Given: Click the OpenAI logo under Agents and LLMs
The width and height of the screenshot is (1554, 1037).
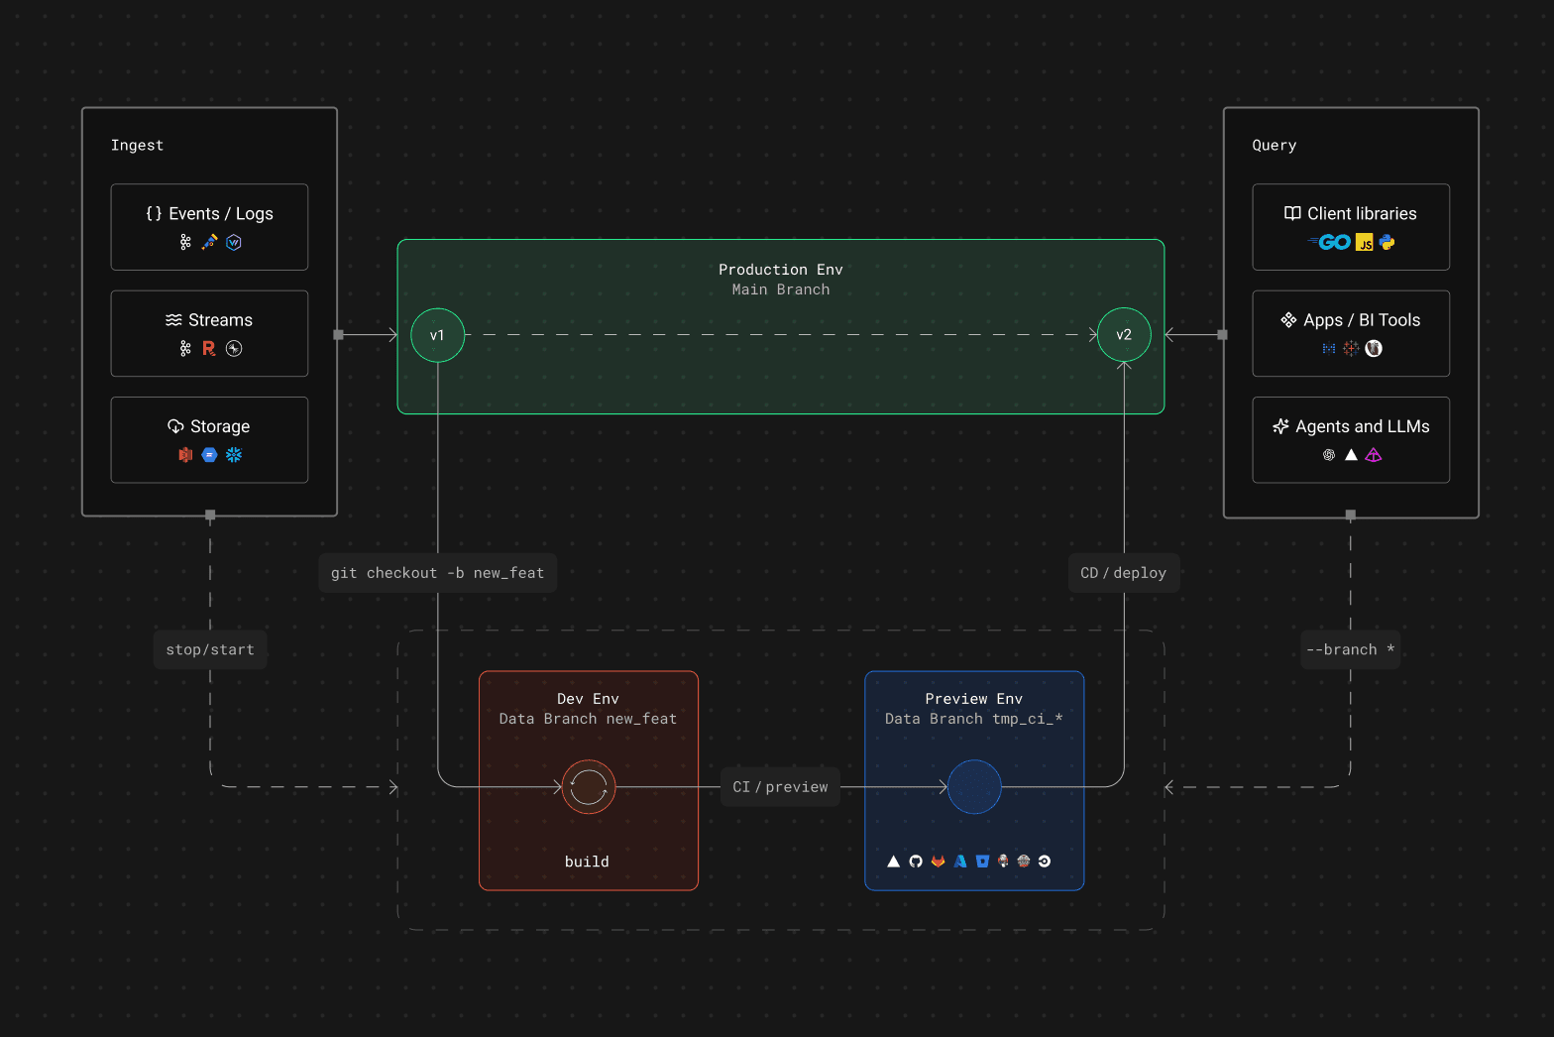Looking at the screenshot, I should click(x=1329, y=455).
